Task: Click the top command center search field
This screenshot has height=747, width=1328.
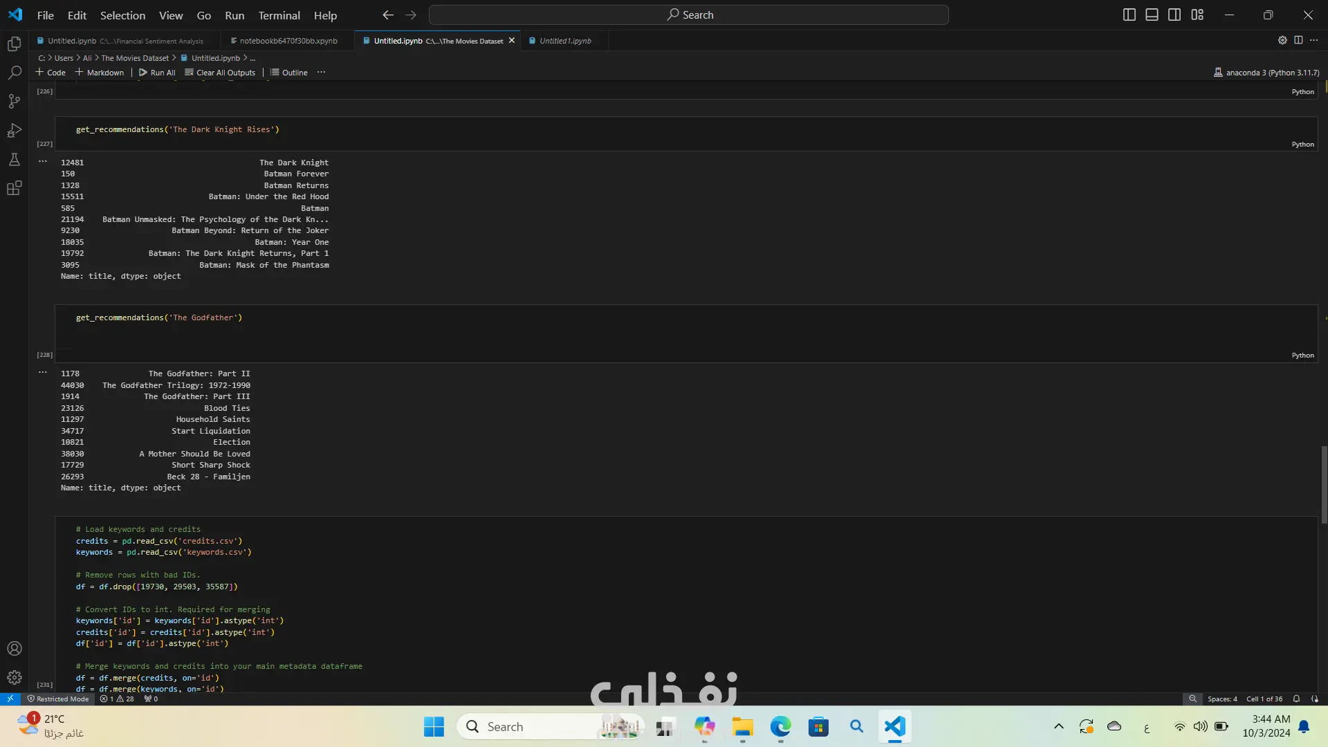Action: click(688, 15)
